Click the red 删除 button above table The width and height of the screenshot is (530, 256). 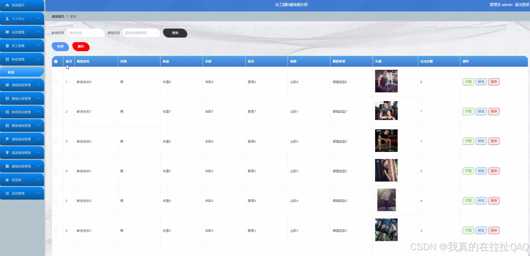(x=81, y=47)
